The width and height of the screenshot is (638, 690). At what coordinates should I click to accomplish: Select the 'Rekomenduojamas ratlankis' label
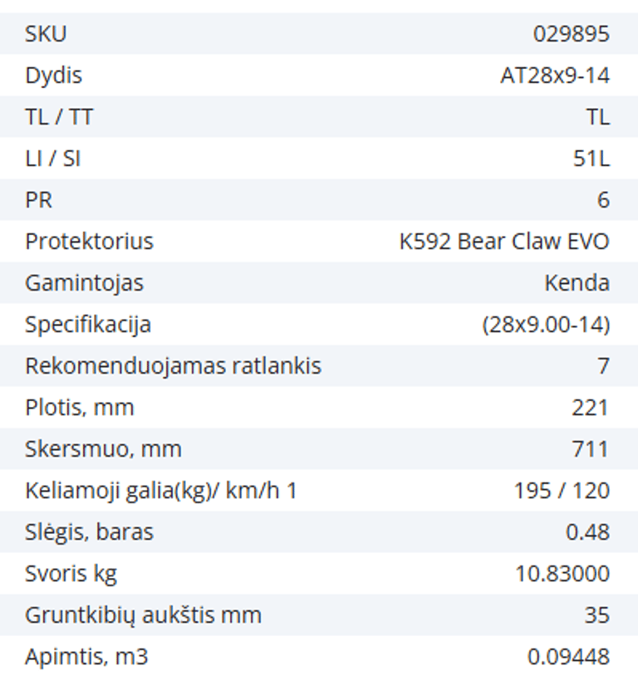click(173, 366)
